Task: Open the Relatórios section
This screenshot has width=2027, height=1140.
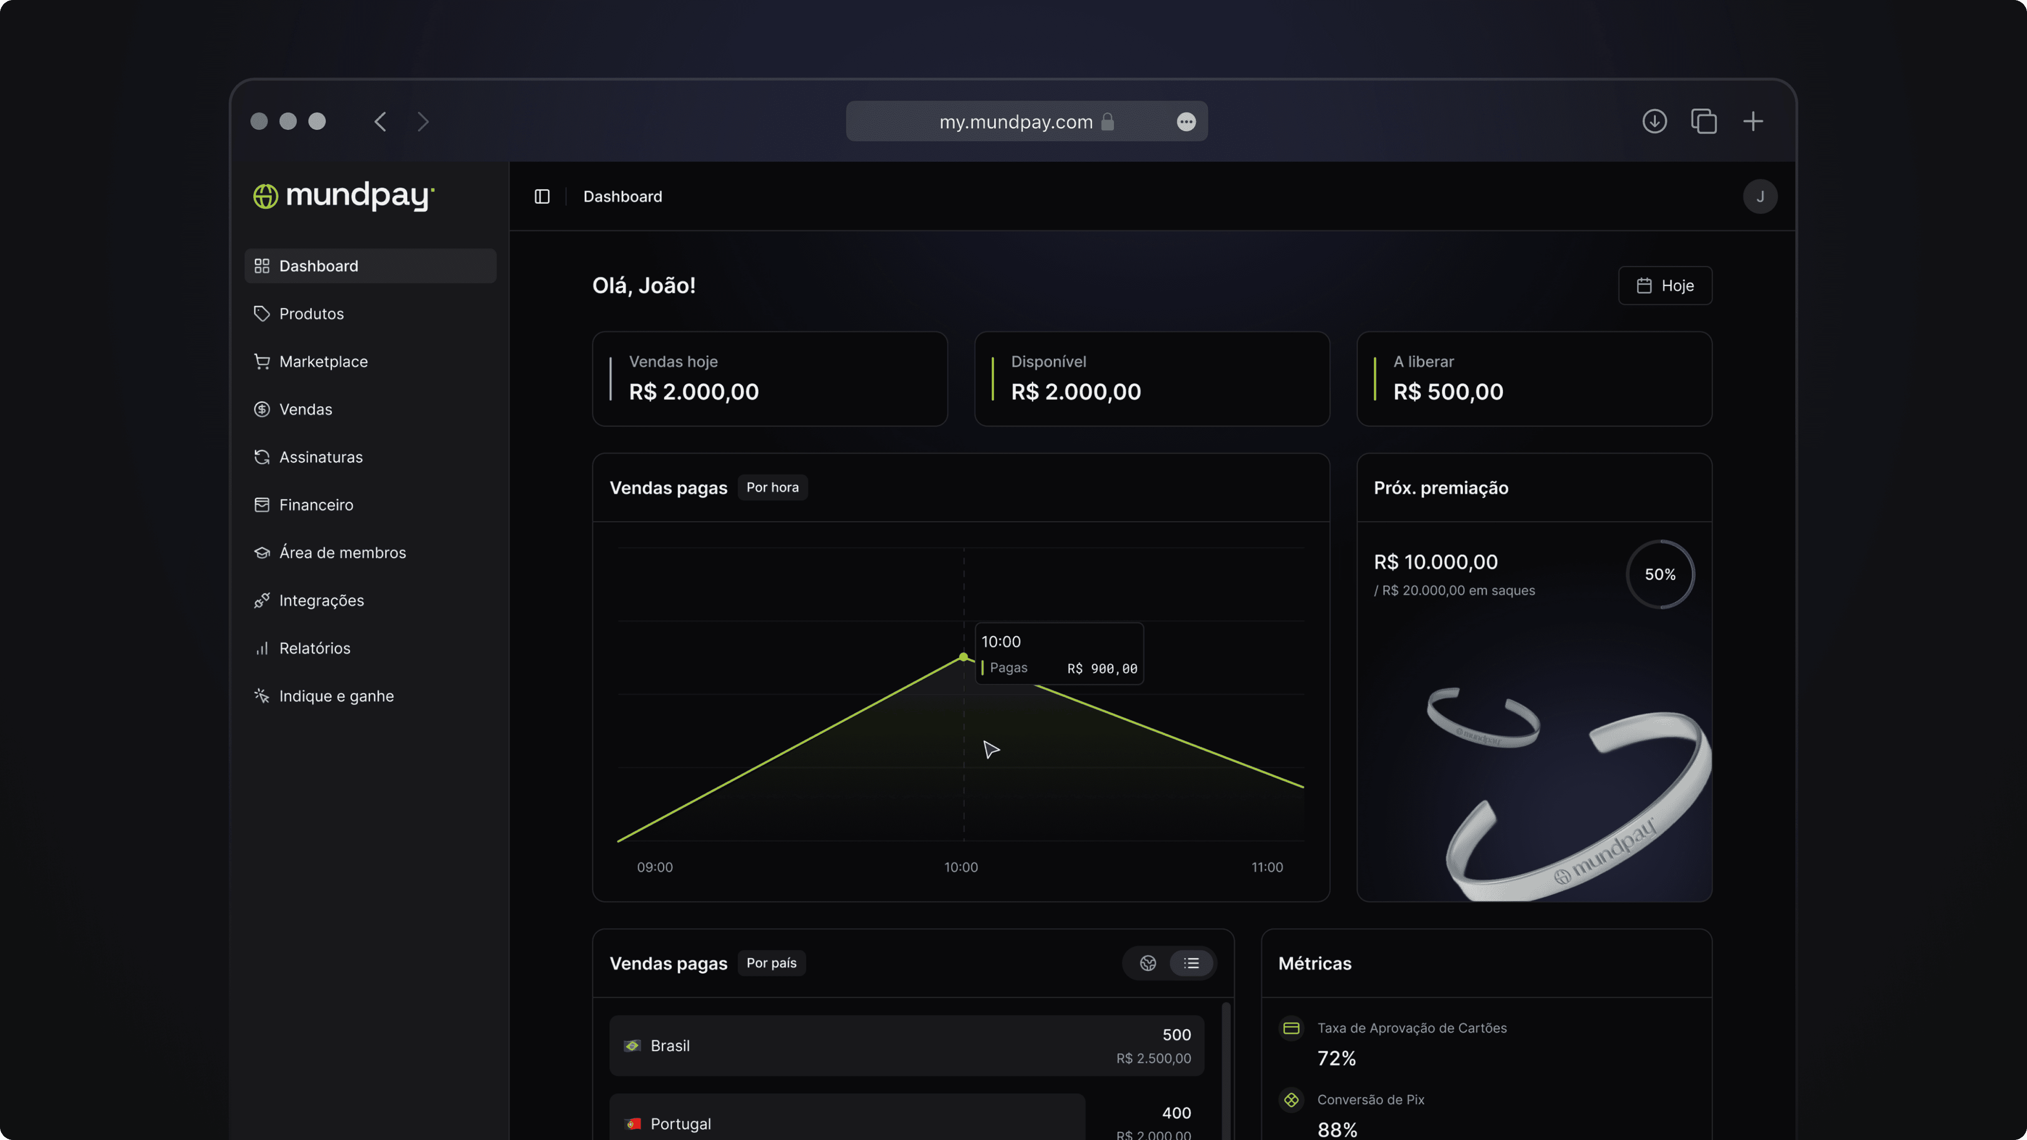Action: [x=315, y=647]
